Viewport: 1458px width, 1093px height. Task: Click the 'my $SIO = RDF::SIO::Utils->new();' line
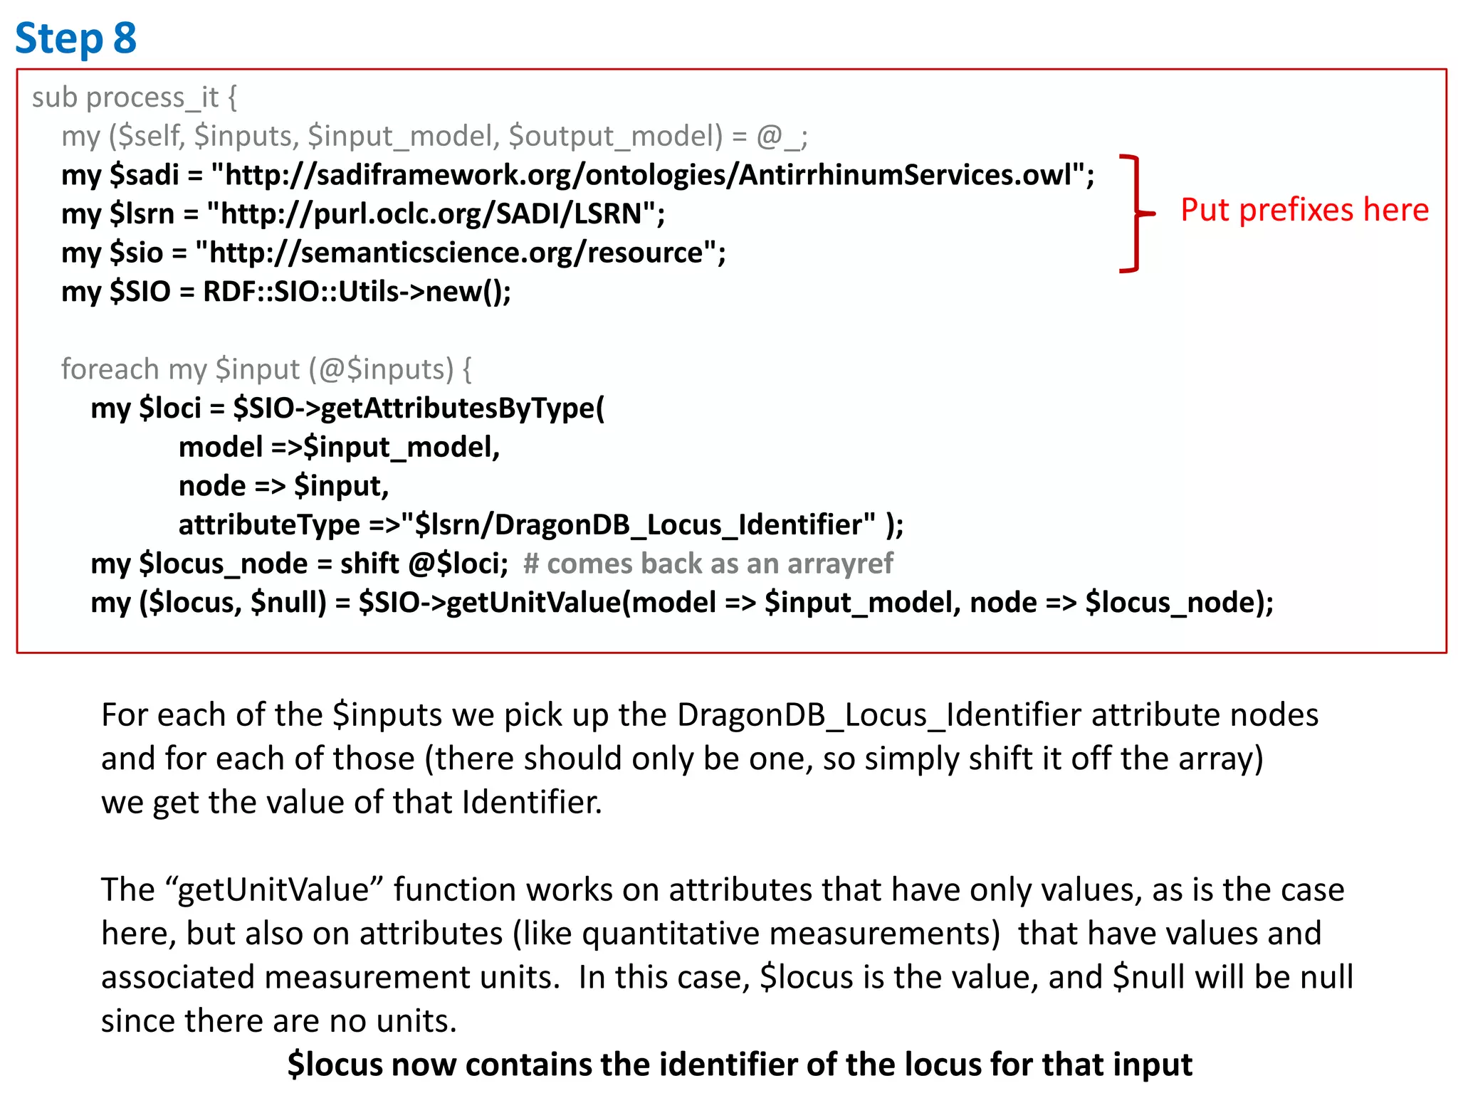(286, 292)
